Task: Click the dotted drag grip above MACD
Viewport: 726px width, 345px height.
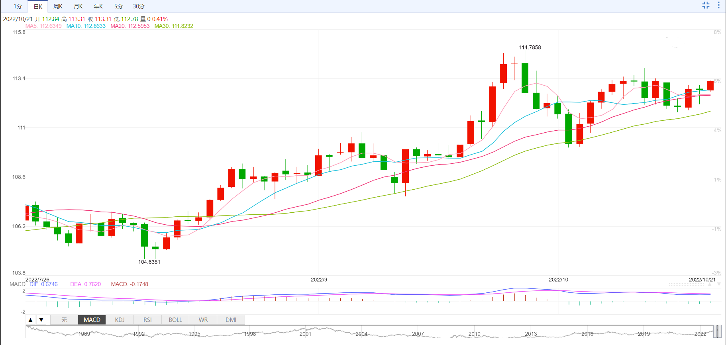Action: (686, 284)
